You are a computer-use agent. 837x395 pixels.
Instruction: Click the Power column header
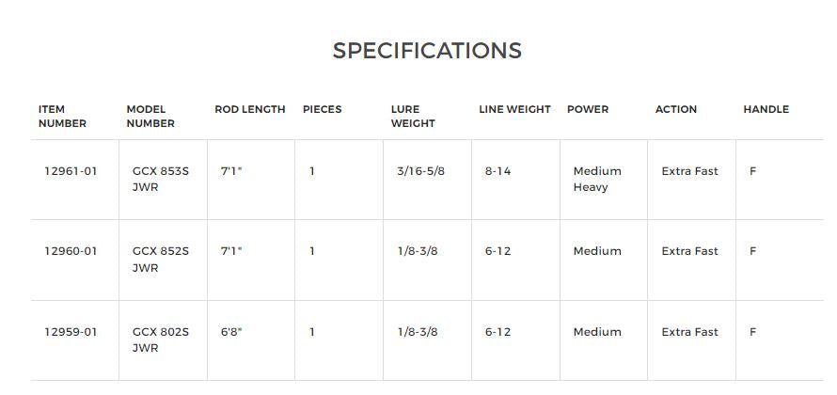pos(587,109)
